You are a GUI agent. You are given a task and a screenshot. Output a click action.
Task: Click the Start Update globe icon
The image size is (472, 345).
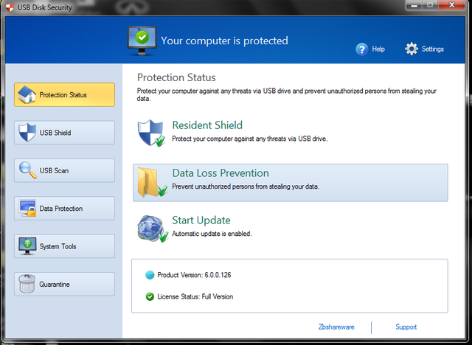click(153, 229)
